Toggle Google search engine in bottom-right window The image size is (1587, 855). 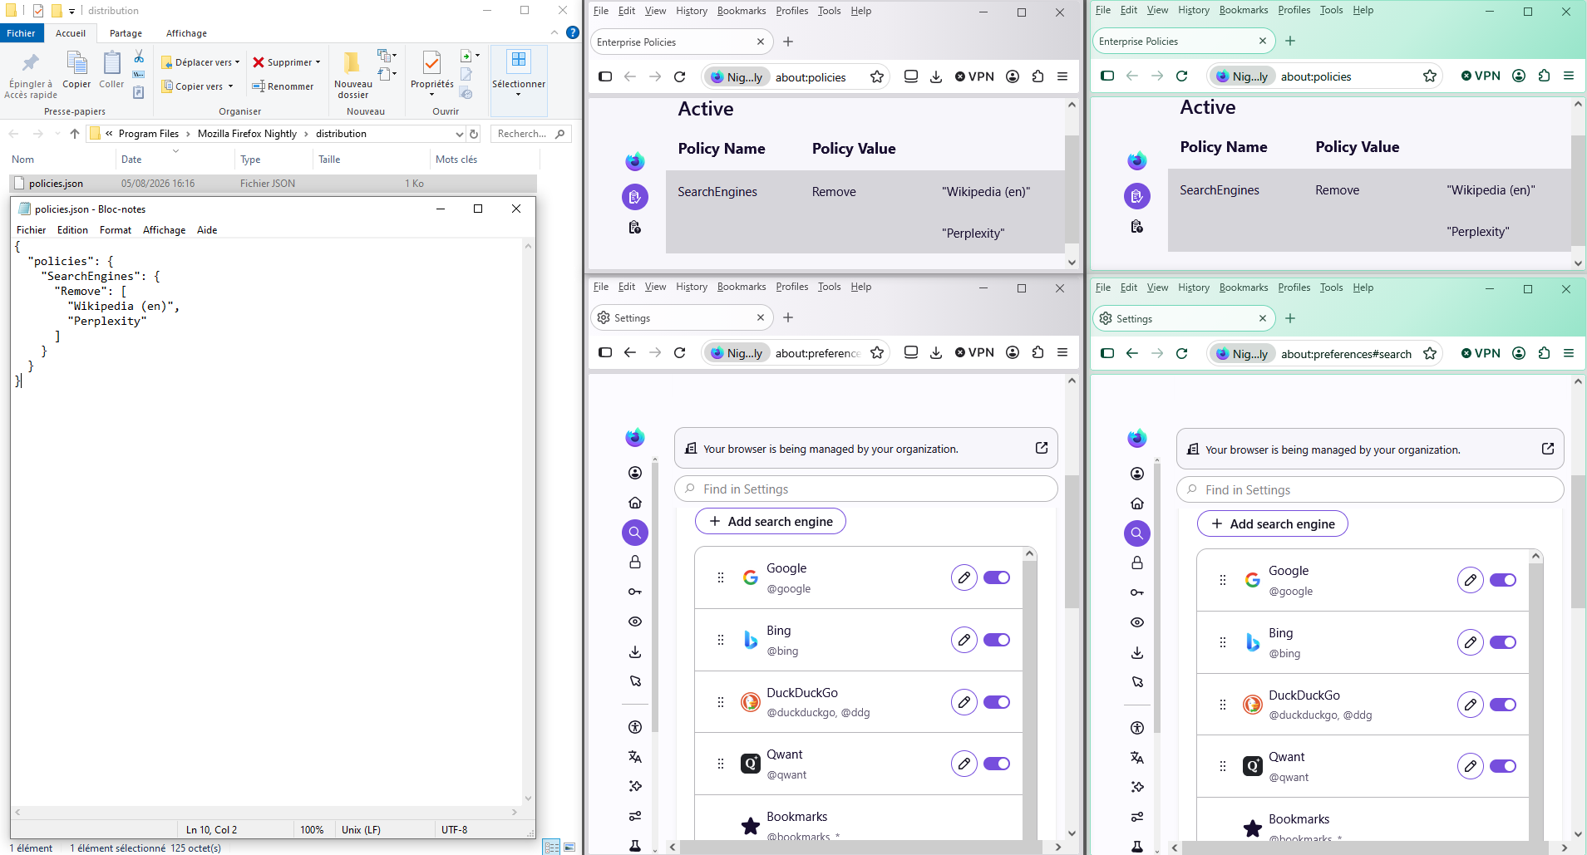coord(1503,580)
